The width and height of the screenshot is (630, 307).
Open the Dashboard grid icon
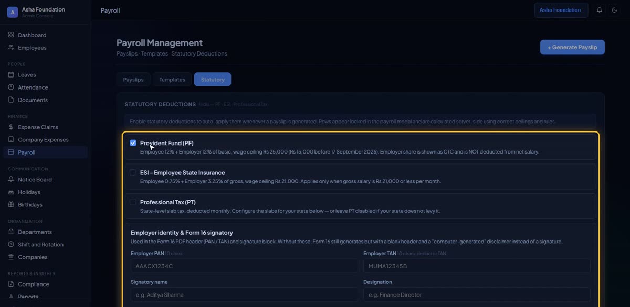[x=11, y=35]
